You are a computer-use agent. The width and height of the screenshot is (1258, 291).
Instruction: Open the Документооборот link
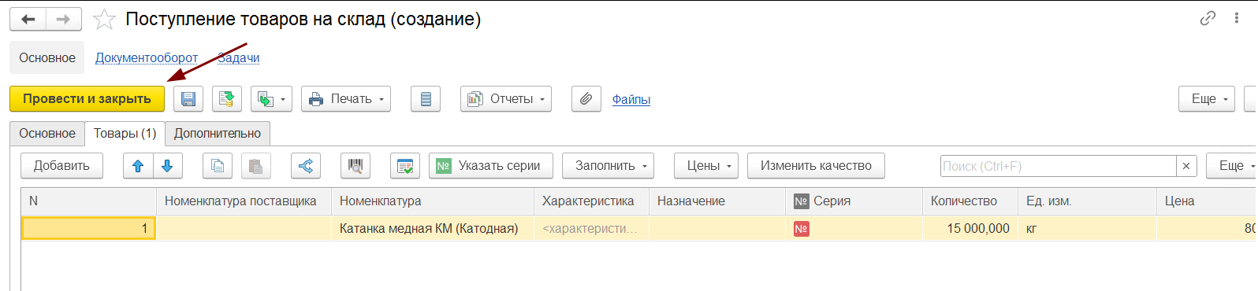[147, 58]
